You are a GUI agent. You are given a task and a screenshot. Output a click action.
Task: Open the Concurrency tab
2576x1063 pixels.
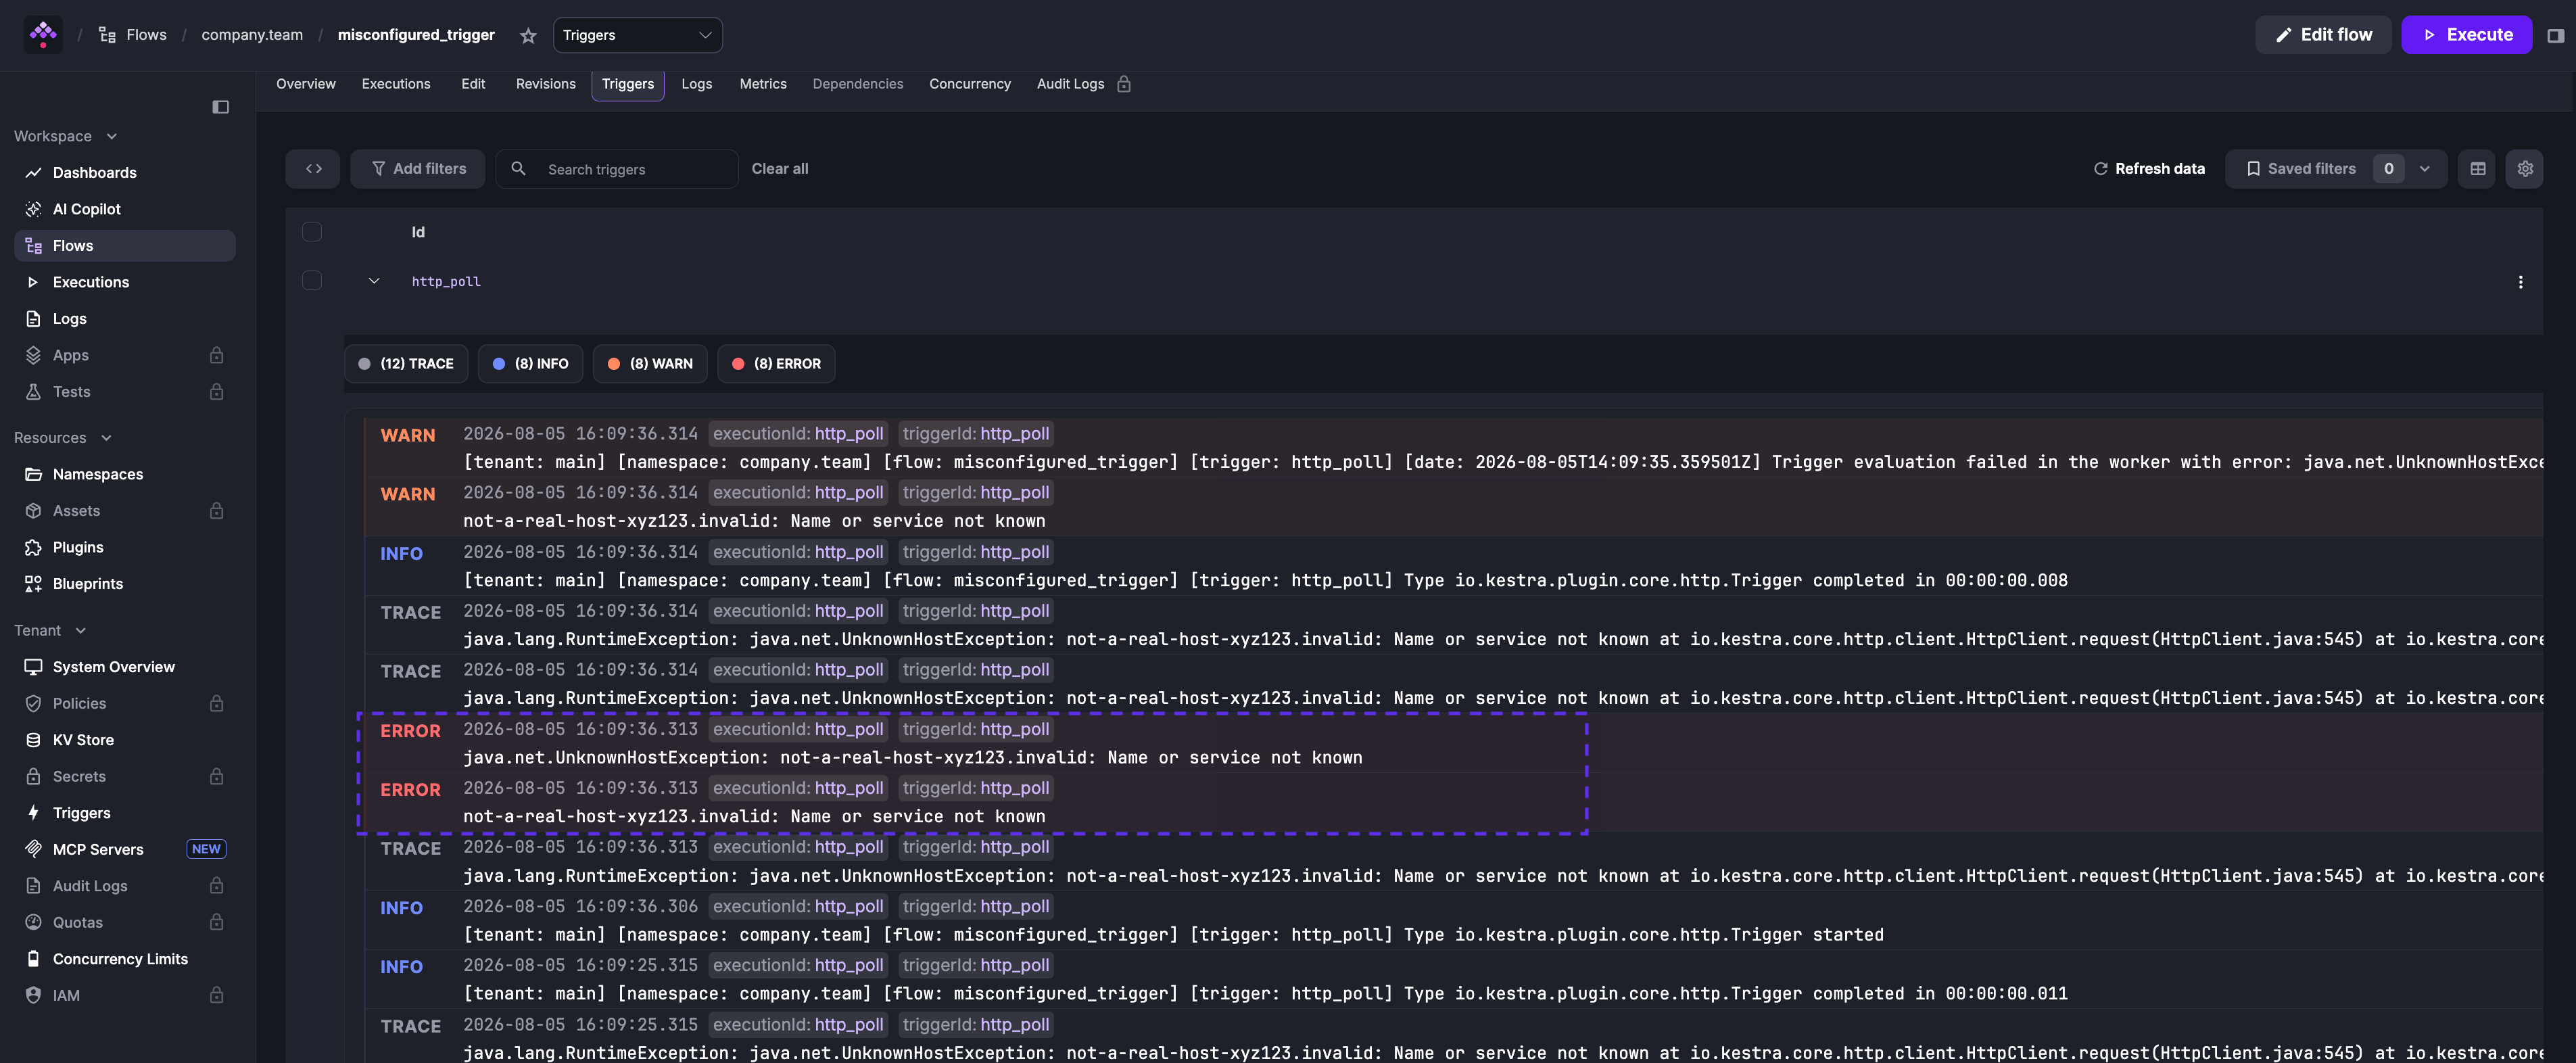point(970,84)
